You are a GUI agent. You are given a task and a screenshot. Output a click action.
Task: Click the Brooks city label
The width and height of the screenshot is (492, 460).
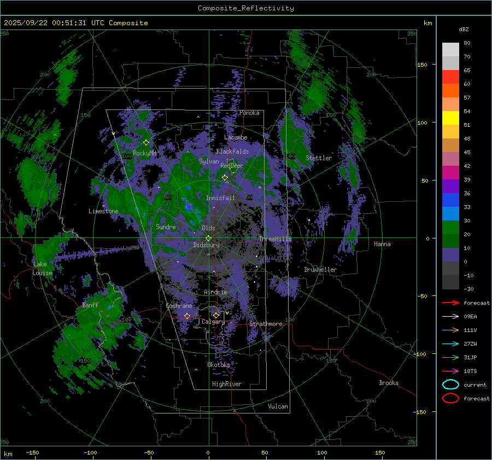[x=389, y=383]
